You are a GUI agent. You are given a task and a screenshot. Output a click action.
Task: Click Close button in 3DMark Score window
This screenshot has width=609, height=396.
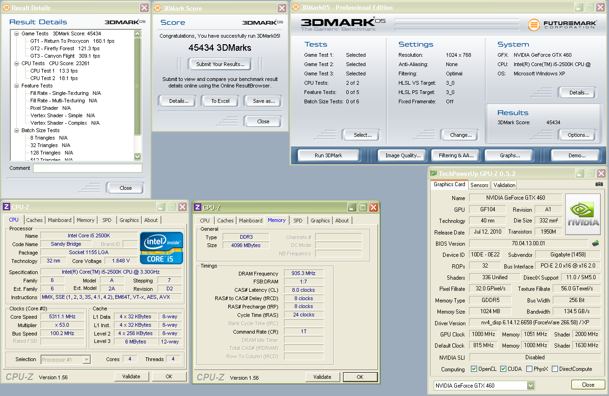pyautogui.click(x=263, y=121)
